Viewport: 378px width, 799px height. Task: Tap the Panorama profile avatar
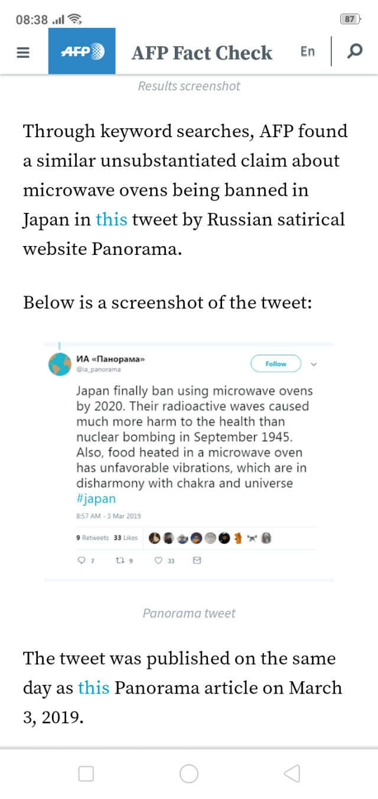point(60,364)
